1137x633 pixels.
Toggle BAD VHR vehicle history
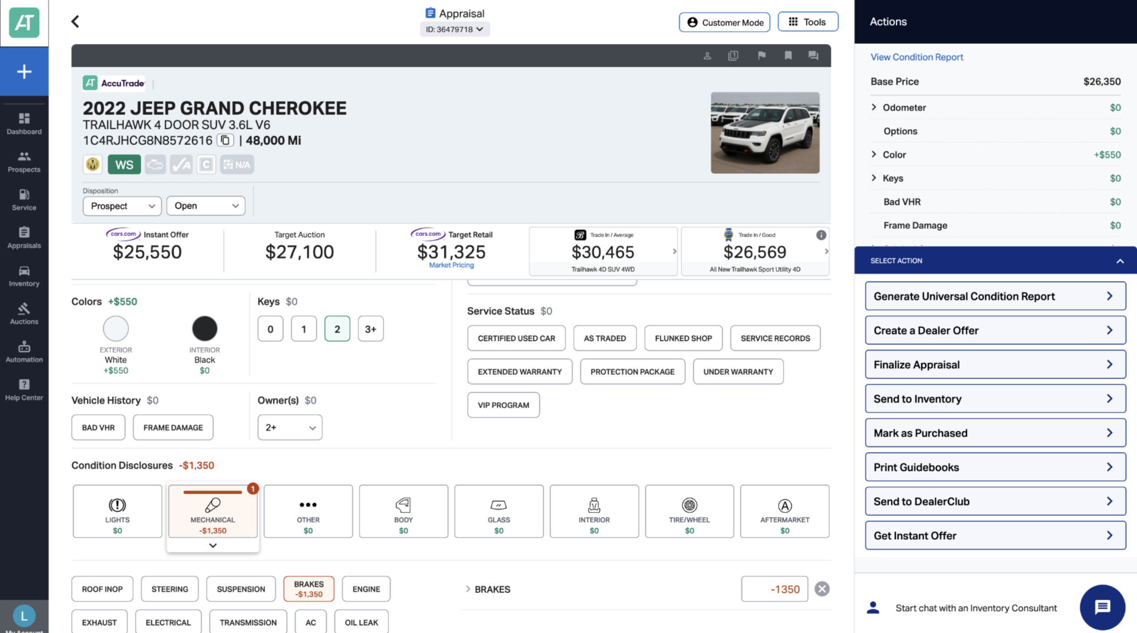[98, 427]
